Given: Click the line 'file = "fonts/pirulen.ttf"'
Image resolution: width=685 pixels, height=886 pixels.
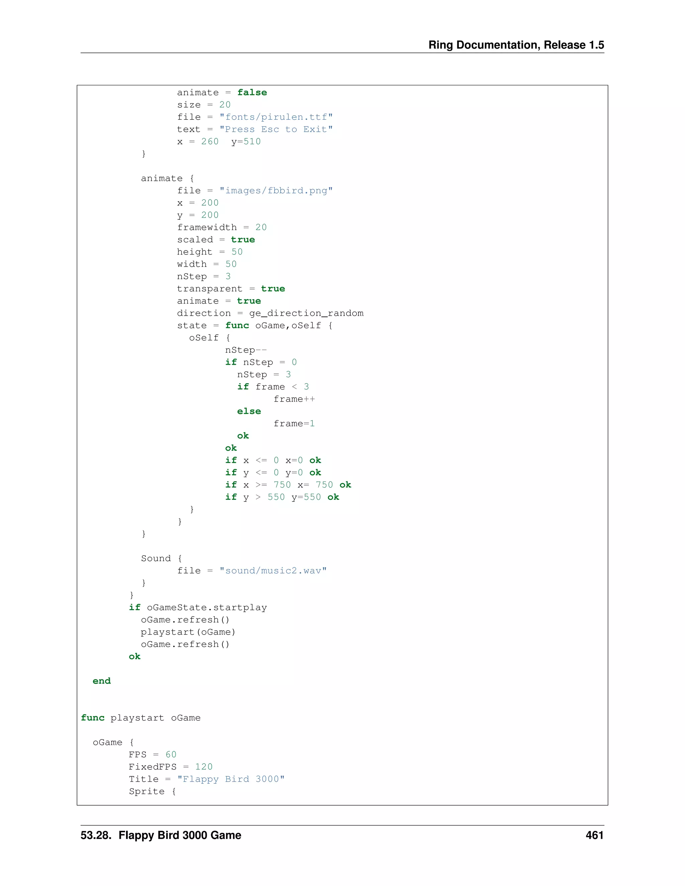Looking at the screenshot, I should click(x=255, y=117).
